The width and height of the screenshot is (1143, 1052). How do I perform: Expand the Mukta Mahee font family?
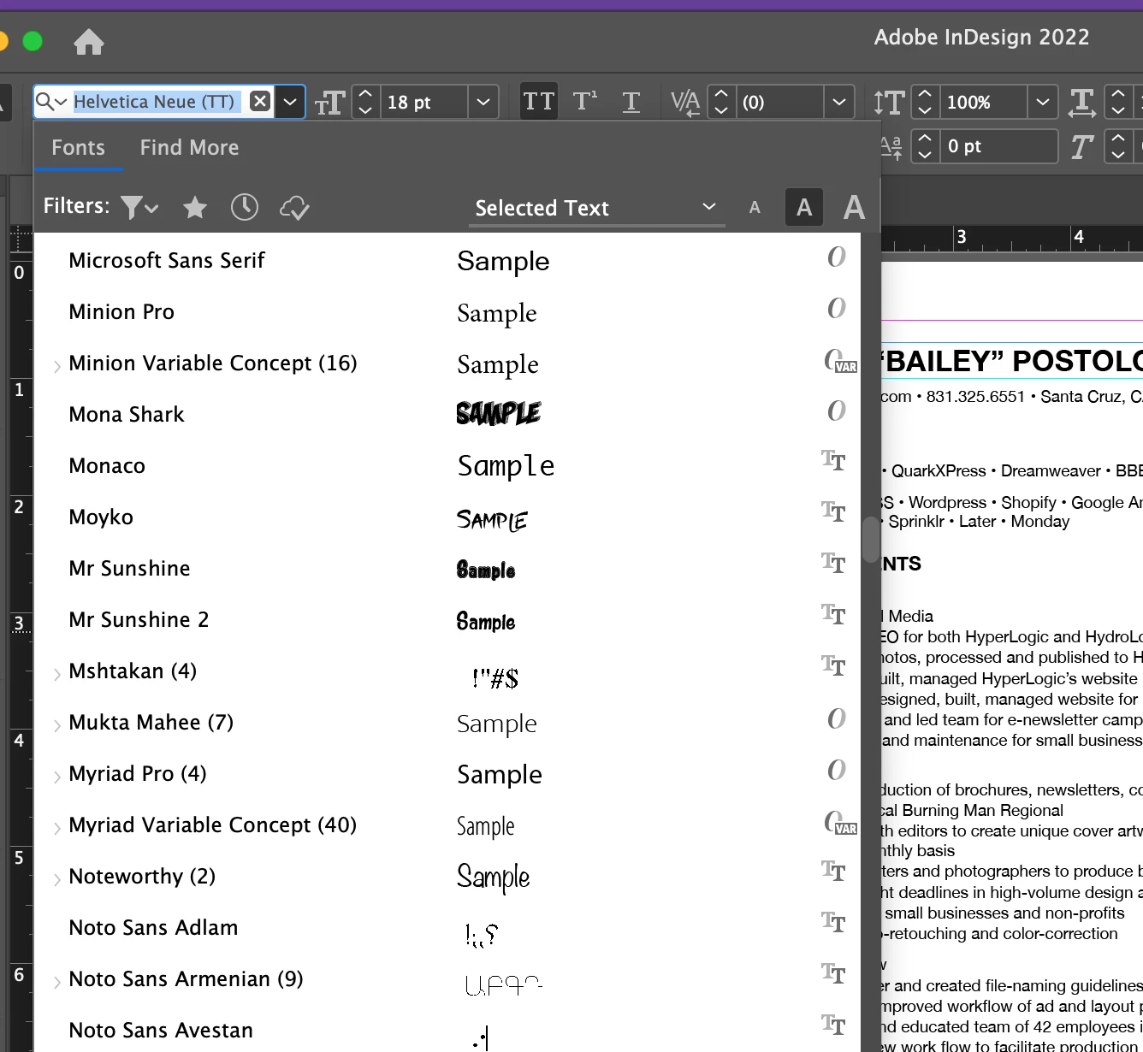click(x=56, y=725)
